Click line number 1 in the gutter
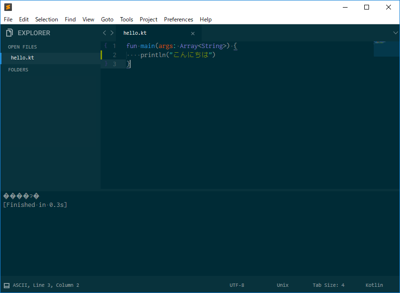Screen dimensions: 400x293 coord(114,46)
